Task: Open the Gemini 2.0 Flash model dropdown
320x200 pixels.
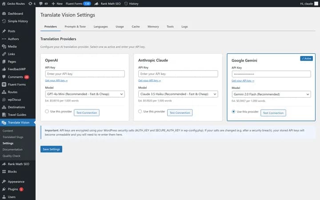Action: (x=271, y=94)
